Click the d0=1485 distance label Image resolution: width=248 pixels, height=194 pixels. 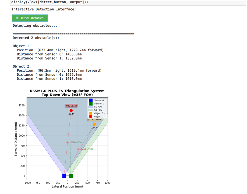(x=81, y=149)
